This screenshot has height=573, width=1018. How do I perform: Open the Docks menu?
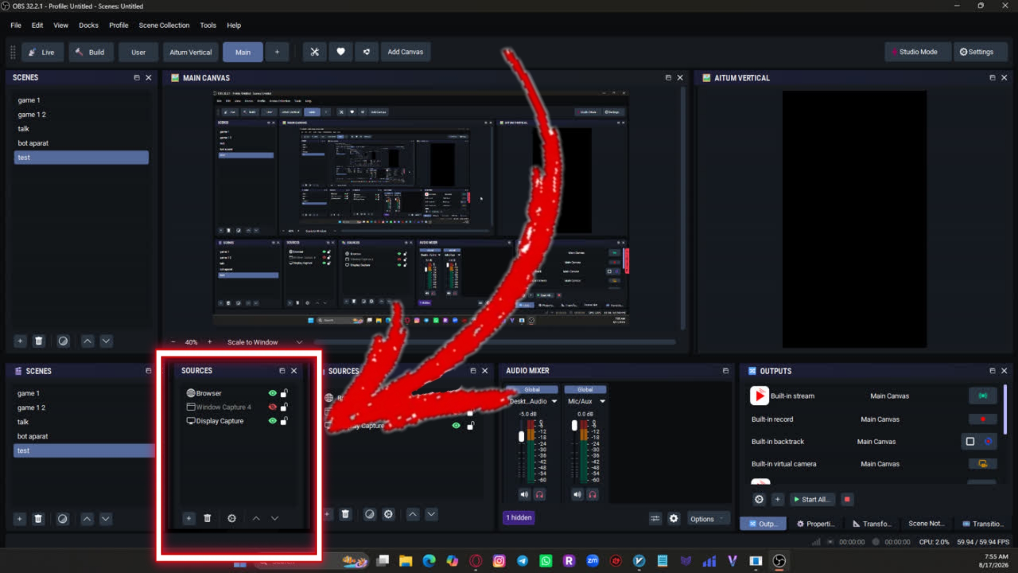pyautogui.click(x=88, y=25)
